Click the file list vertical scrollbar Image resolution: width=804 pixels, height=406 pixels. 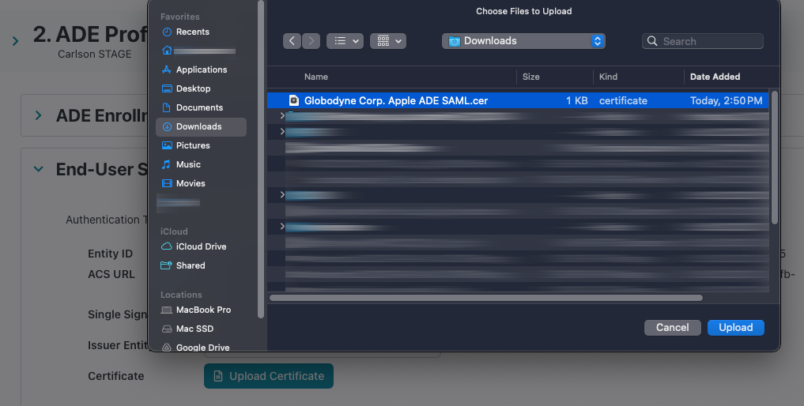[774, 157]
